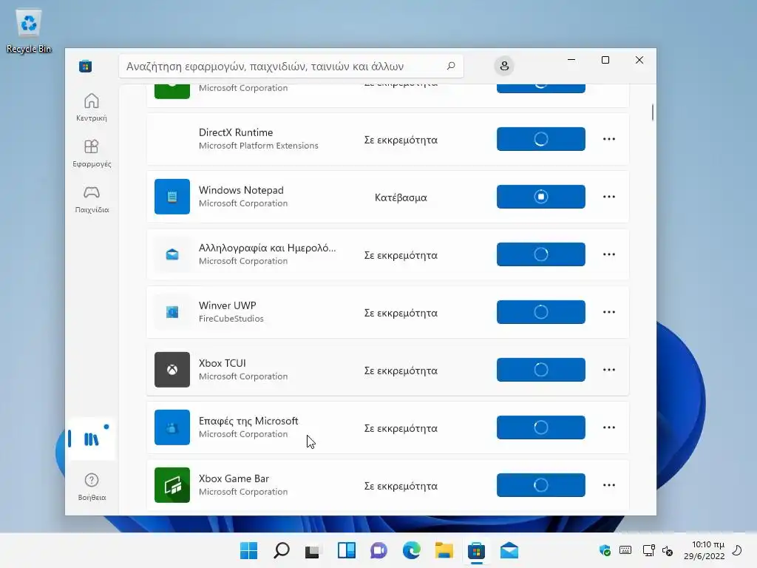Open more options for Winver UWP
757x568 pixels.
click(609, 312)
